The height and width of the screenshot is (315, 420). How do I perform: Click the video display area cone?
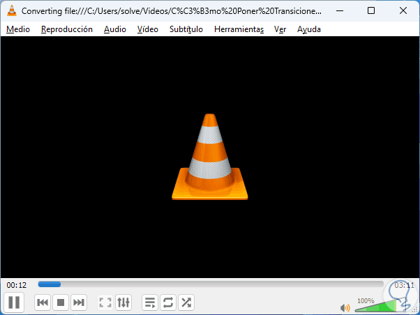pyautogui.click(x=210, y=157)
